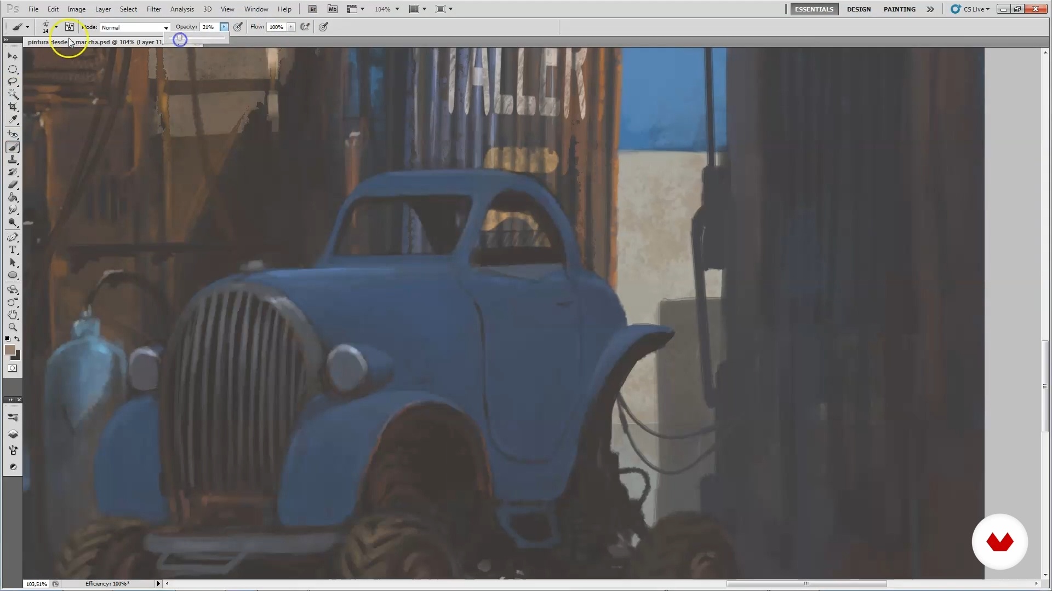
Task: Select the Ellipse shape tool
Action: point(13,275)
